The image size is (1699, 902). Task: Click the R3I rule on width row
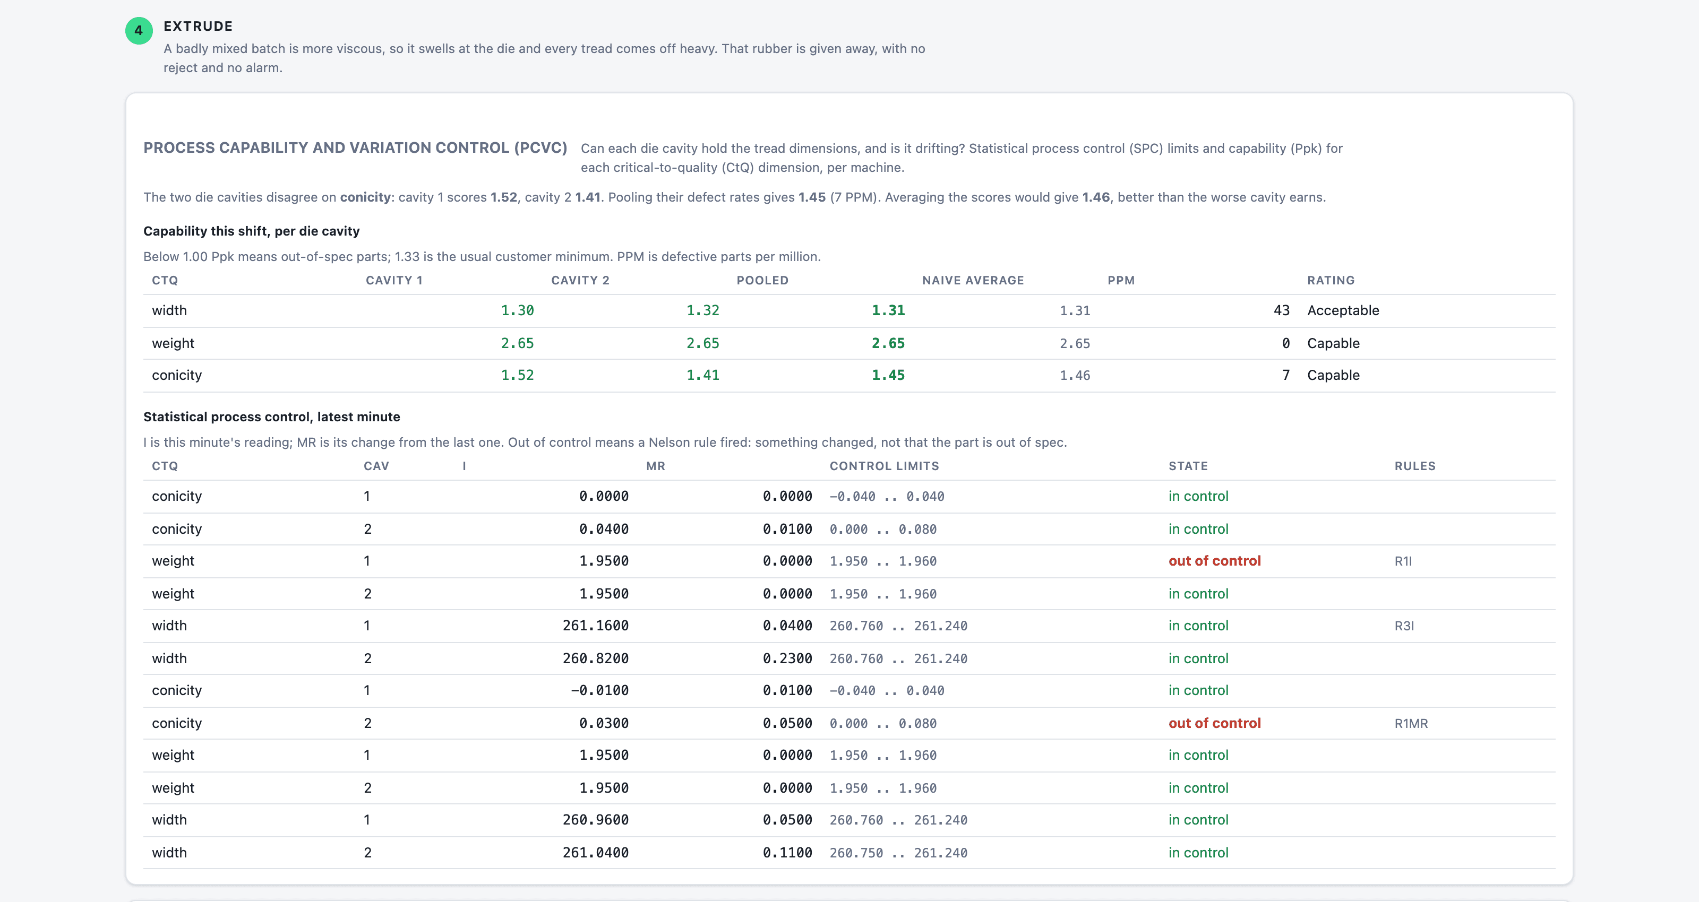point(1404,626)
